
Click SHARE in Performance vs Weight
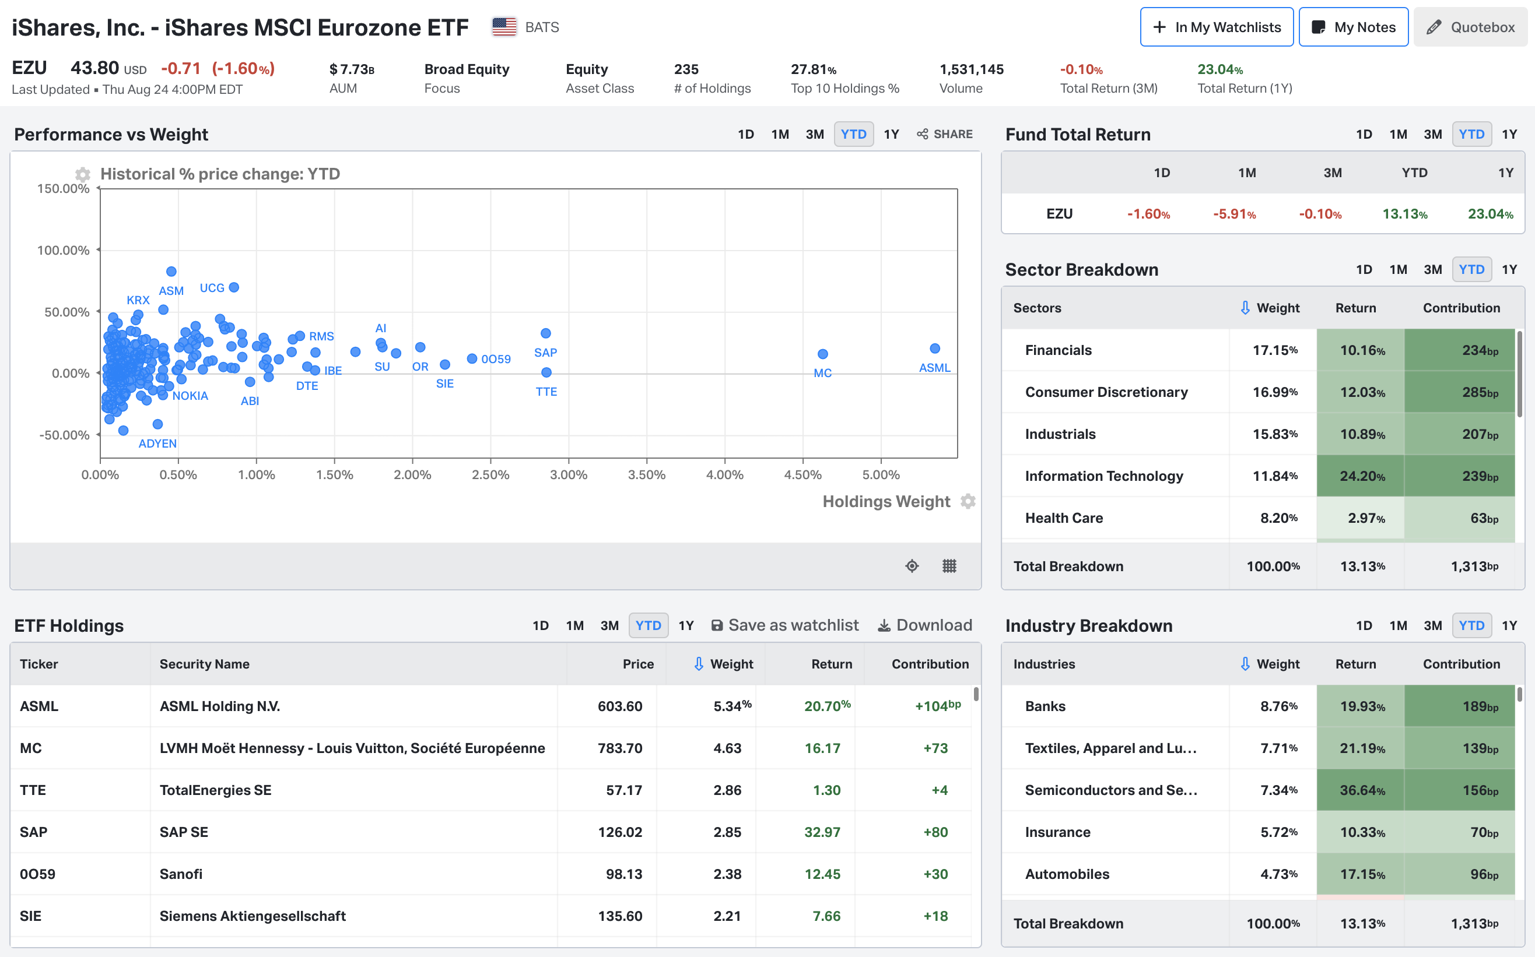944,134
